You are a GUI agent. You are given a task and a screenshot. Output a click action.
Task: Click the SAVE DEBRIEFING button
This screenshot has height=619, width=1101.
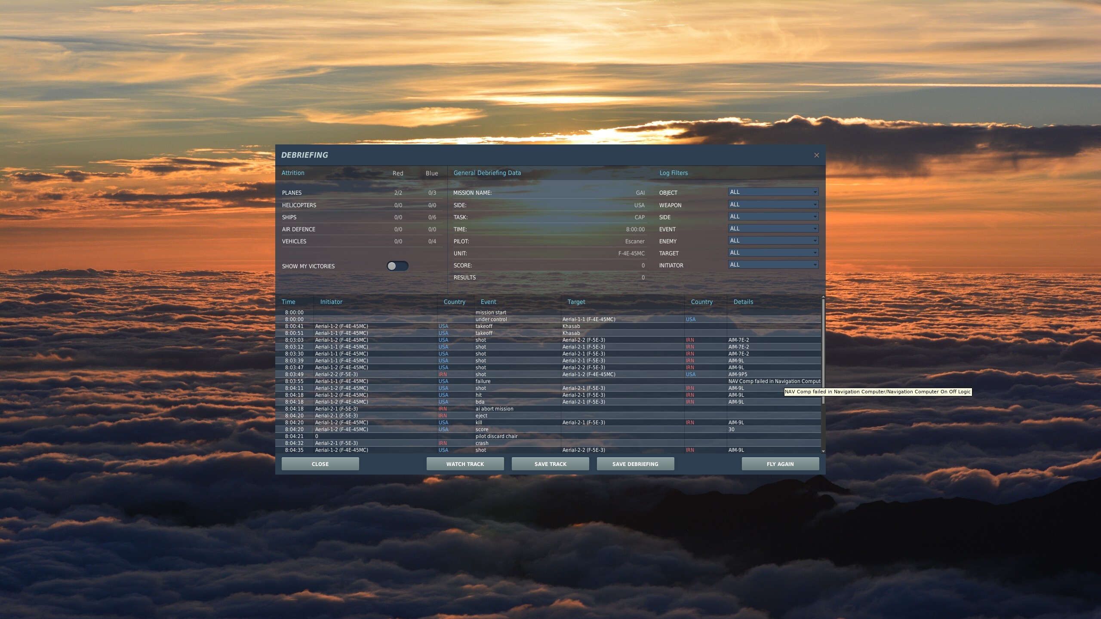[635, 464]
